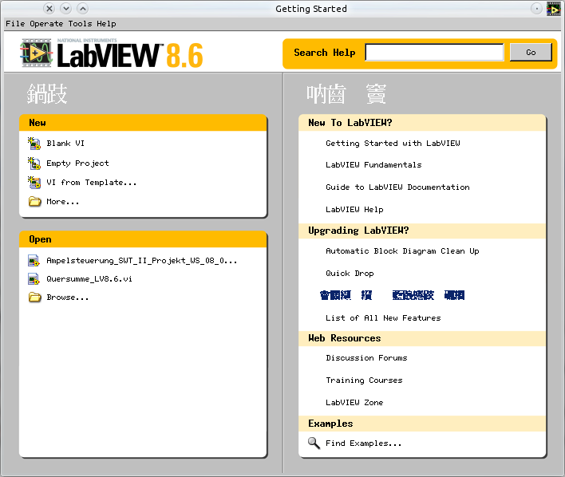Screen dimensions: 565x477
Task: Open the Operate menu
Action: [46, 24]
